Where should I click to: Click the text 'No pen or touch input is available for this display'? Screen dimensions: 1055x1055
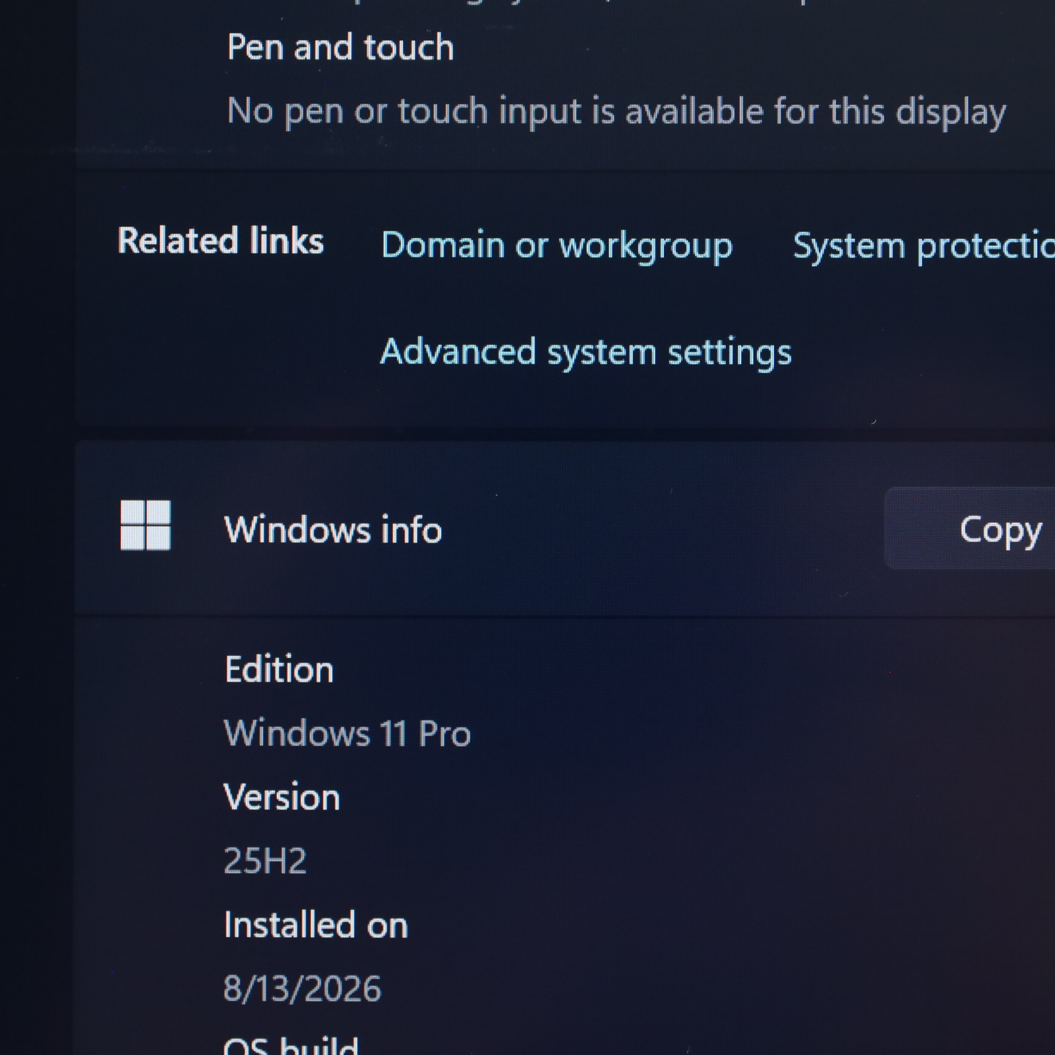point(617,111)
